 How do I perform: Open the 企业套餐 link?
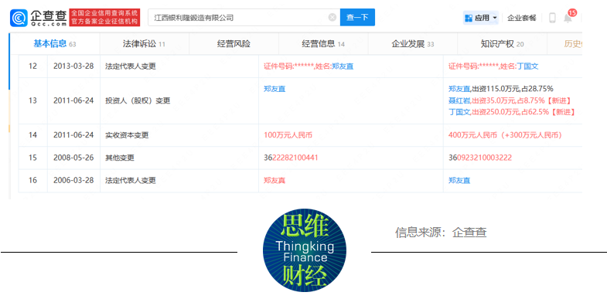click(x=522, y=18)
